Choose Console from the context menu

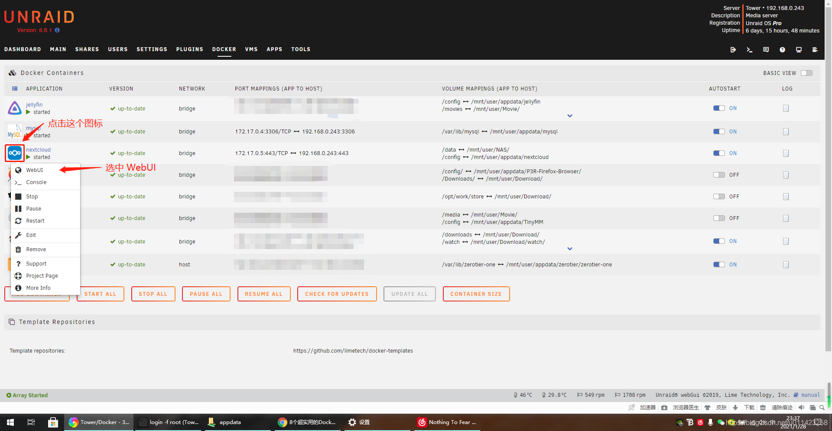click(45, 182)
